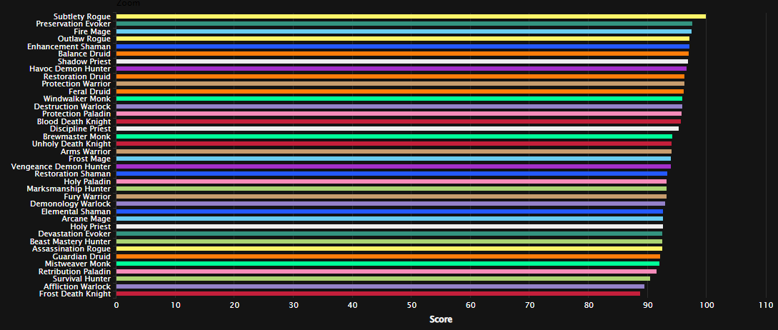The width and height of the screenshot is (778, 330).
Task: Click the 'Enhancement Shaman' label text
Action: click(69, 46)
